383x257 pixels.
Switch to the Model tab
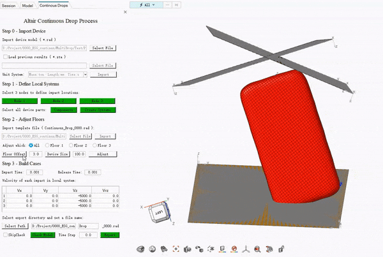click(27, 5)
